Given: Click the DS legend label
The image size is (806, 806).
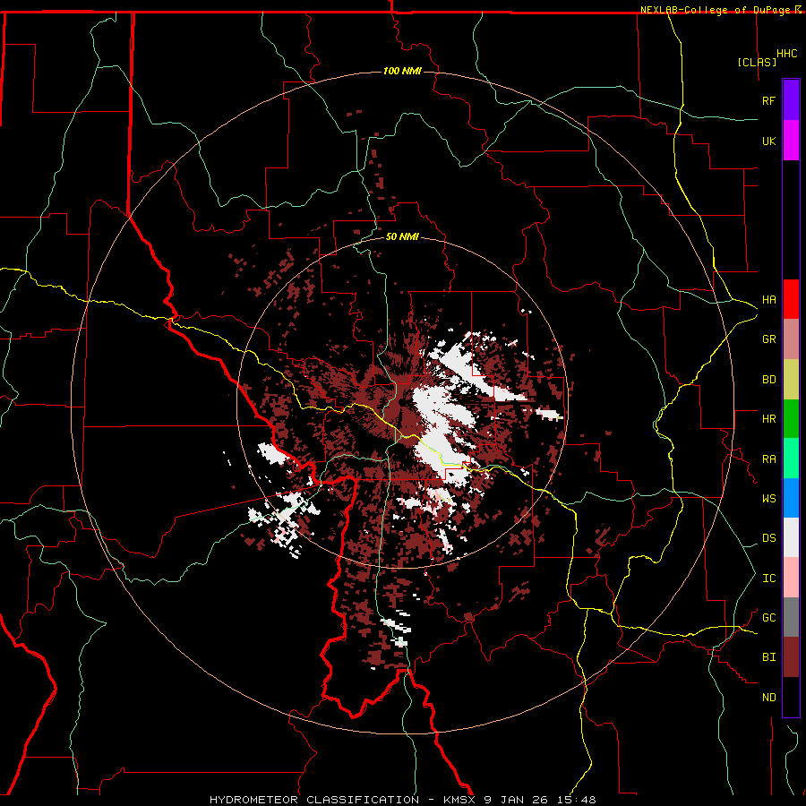Looking at the screenshot, I should tap(768, 538).
